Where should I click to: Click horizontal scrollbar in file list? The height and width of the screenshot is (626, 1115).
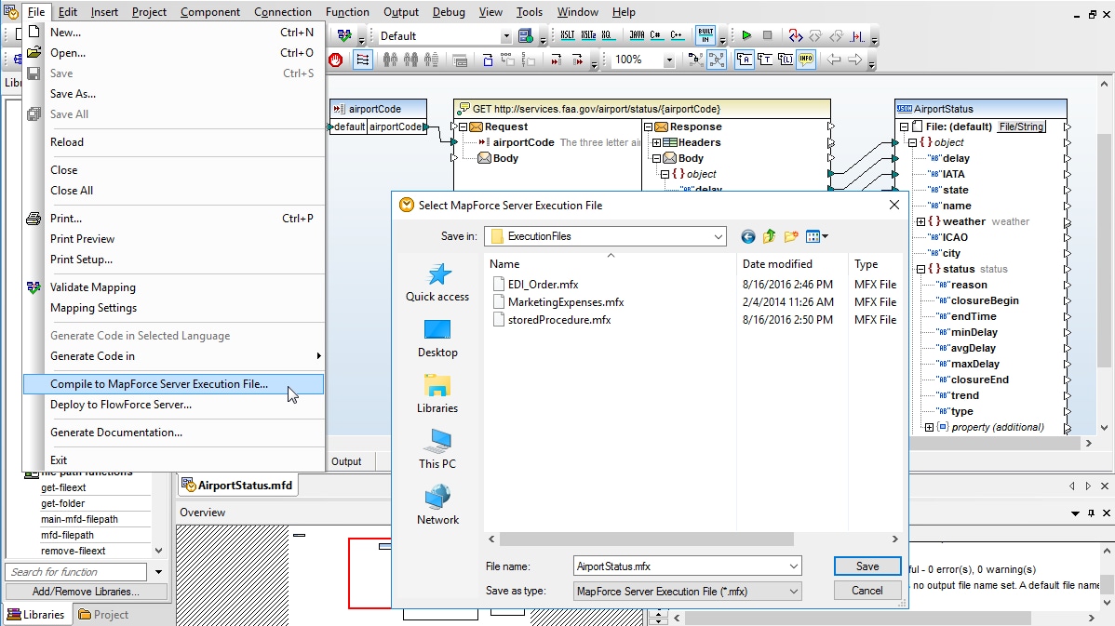[x=646, y=539]
